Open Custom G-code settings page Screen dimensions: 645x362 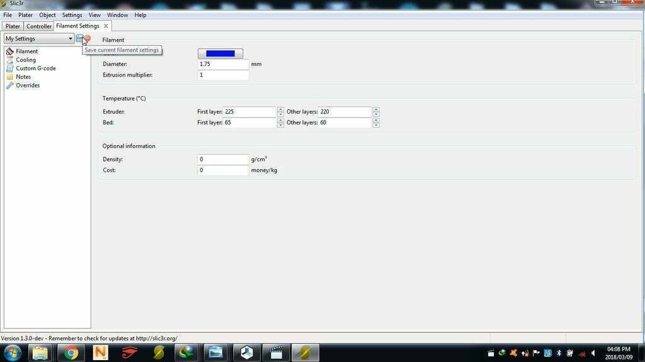click(x=36, y=68)
